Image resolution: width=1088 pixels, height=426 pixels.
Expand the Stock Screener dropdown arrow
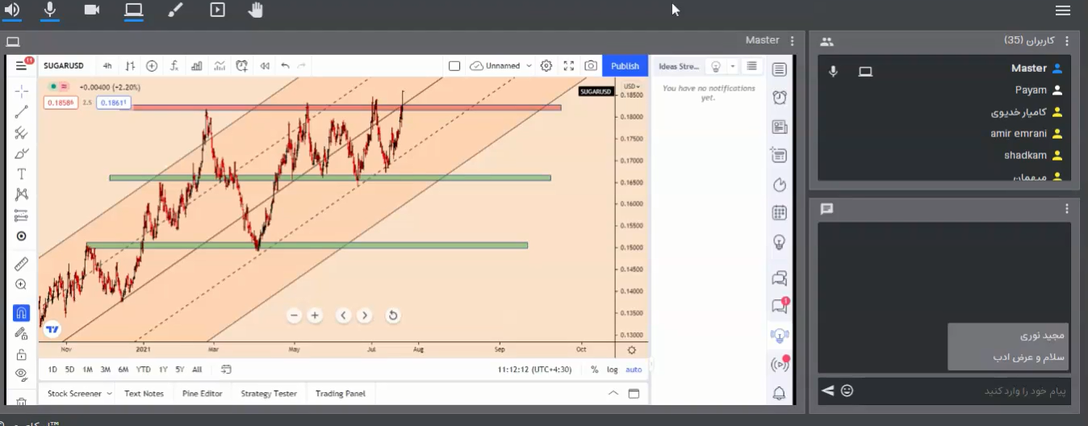pyautogui.click(x=108, y=394)
